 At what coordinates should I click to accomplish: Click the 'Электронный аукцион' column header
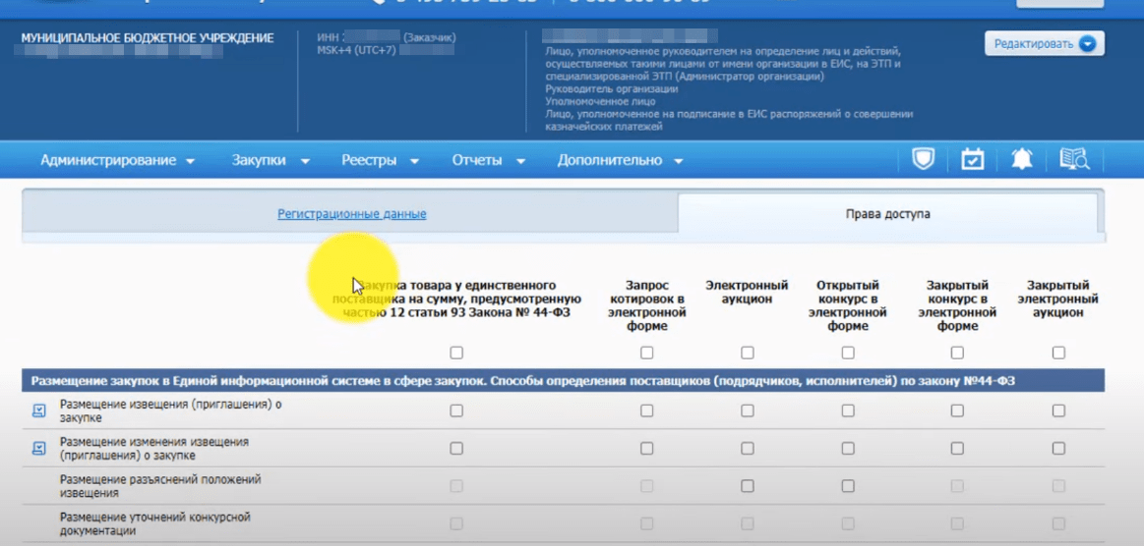[748, 292]
